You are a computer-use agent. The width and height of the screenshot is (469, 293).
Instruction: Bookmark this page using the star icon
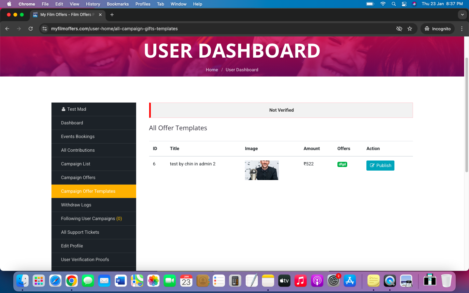(x=410, y=29)
